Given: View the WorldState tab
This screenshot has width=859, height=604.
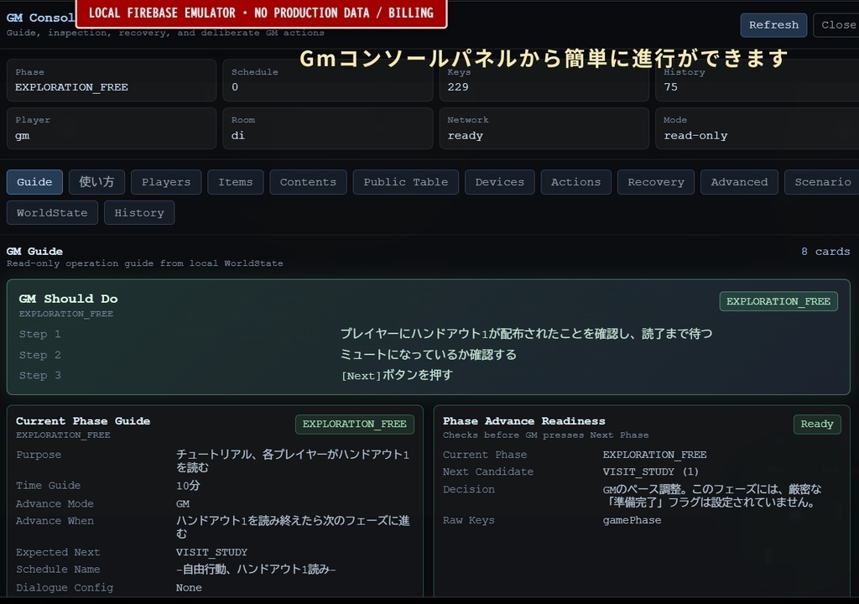Looking at the screenshot, I should 52,213.
